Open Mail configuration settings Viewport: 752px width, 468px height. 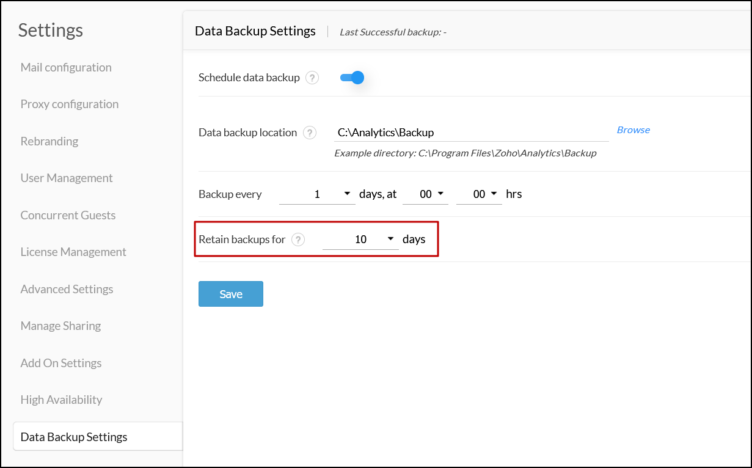pyautogui.click(x=65, y=67)
